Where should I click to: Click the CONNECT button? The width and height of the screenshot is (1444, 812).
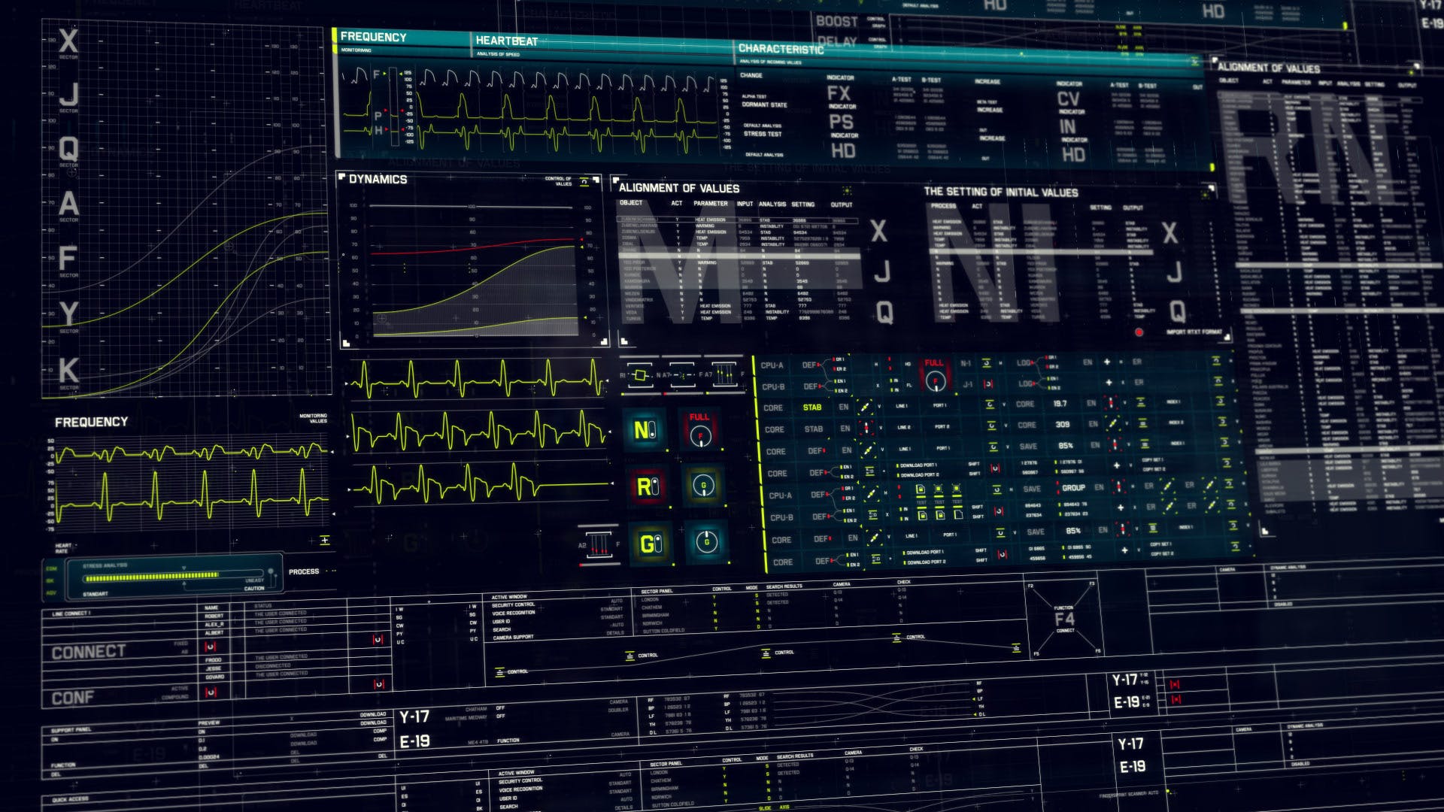88,652
